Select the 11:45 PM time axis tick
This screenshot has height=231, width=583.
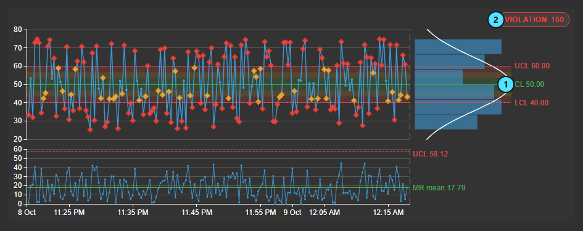pyautogui.click(x=197, y=213)
